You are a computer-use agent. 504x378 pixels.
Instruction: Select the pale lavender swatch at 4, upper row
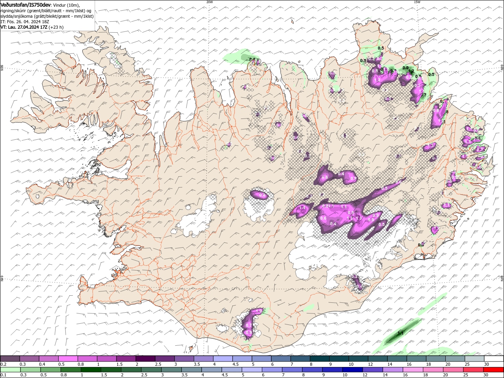(x=223, y=359)
